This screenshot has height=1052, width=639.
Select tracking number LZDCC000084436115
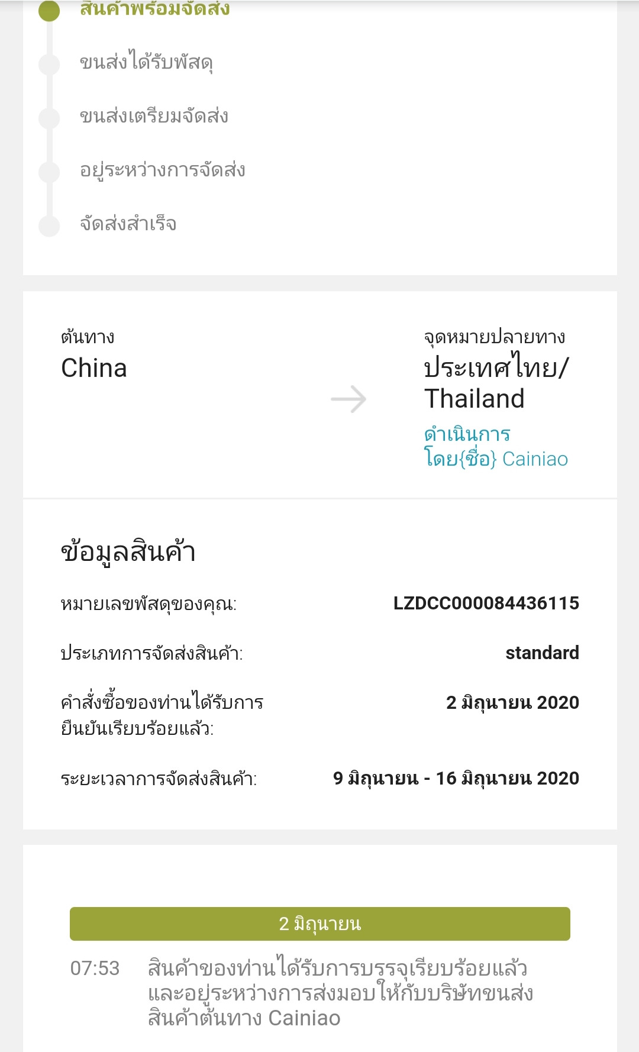[x=486, y=604]
